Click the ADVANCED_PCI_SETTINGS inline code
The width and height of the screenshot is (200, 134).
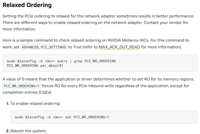click(x=44, y=47)
